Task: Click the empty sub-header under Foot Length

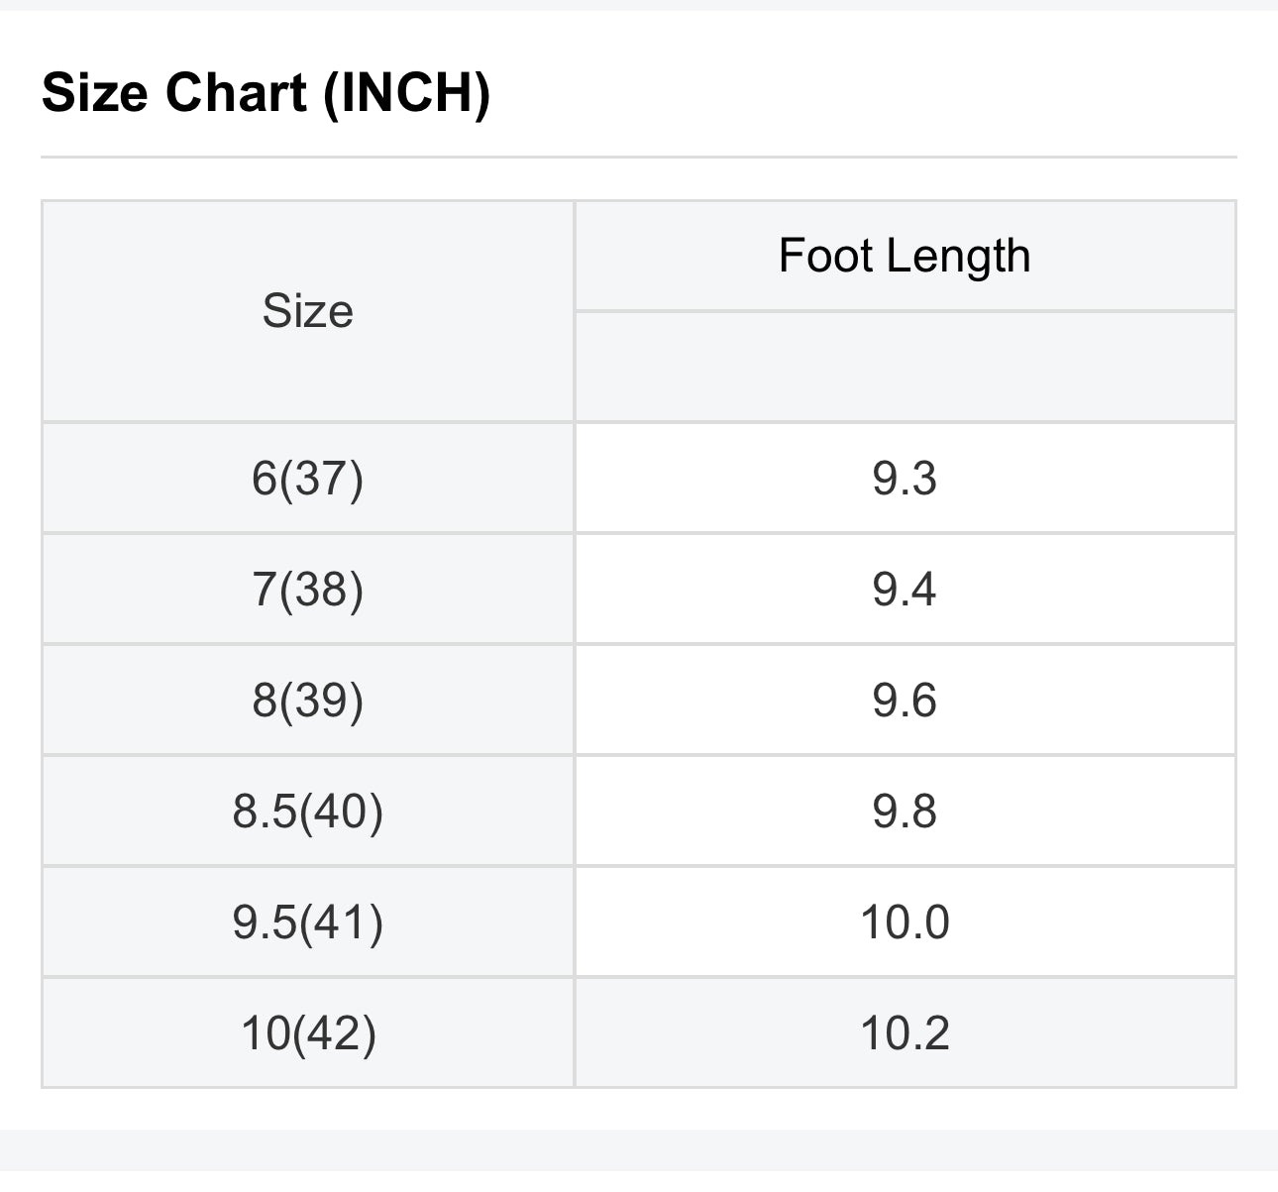Action: [905, 367]
